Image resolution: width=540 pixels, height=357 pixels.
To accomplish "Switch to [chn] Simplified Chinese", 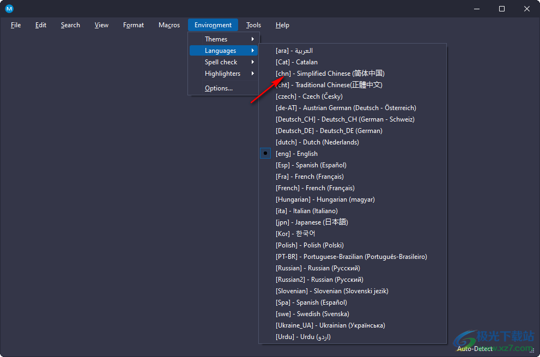I will 353,74.
